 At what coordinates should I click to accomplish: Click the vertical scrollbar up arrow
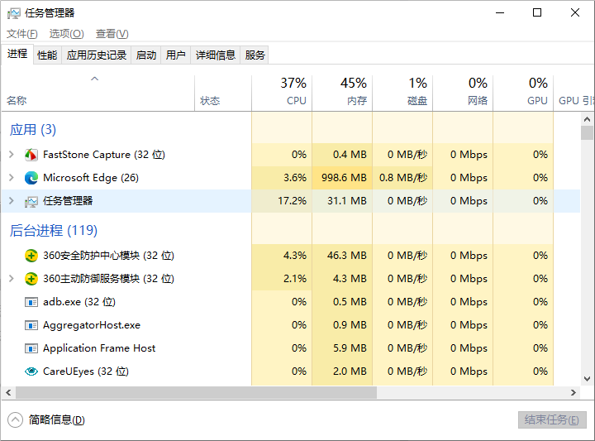pos(587,119)
